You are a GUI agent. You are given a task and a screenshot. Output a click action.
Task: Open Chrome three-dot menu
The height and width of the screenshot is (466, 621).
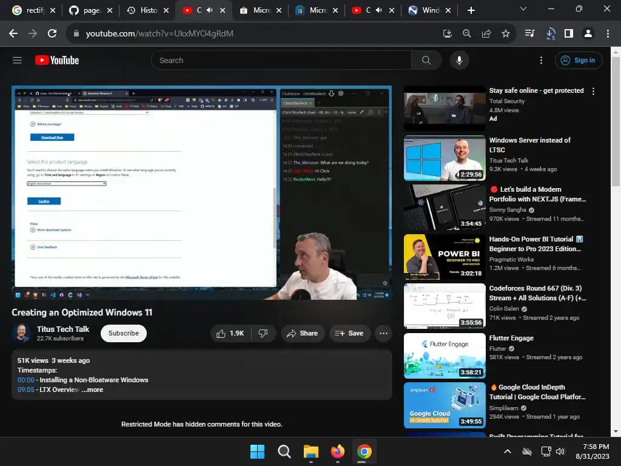(x=608, y=34)
